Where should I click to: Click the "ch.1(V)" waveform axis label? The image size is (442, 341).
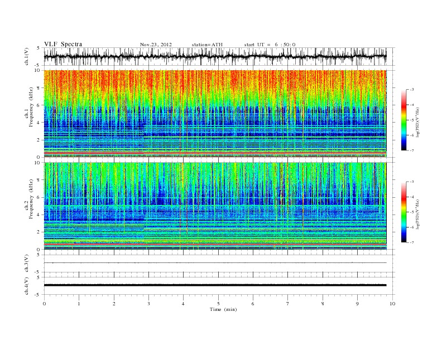(x=27, y=56)
